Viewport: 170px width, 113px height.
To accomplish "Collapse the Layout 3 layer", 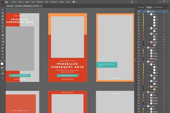I will click(145, 62).
